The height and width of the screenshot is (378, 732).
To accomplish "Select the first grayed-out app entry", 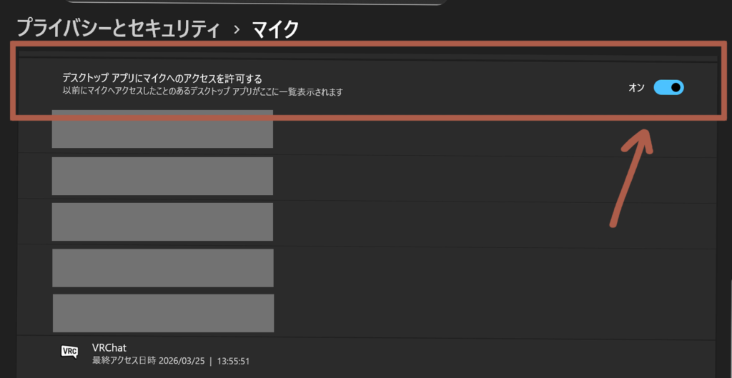I will [162, 129].
